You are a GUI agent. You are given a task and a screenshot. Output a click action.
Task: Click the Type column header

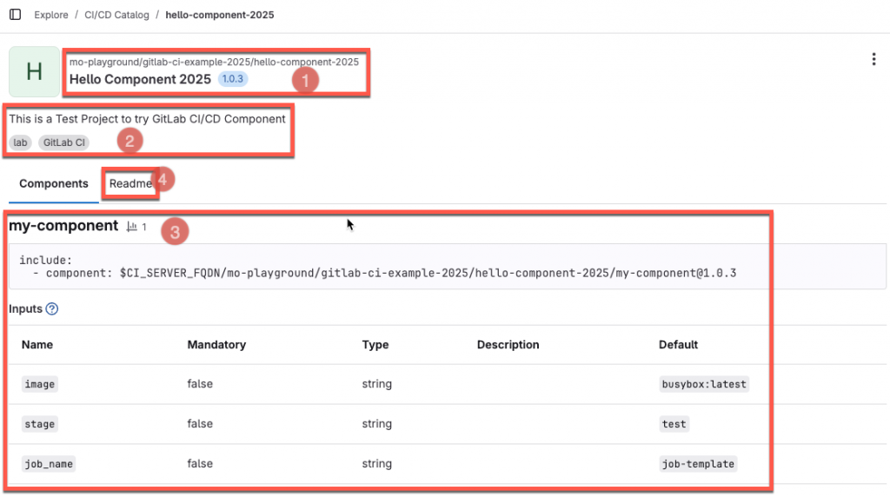[375, 345]
